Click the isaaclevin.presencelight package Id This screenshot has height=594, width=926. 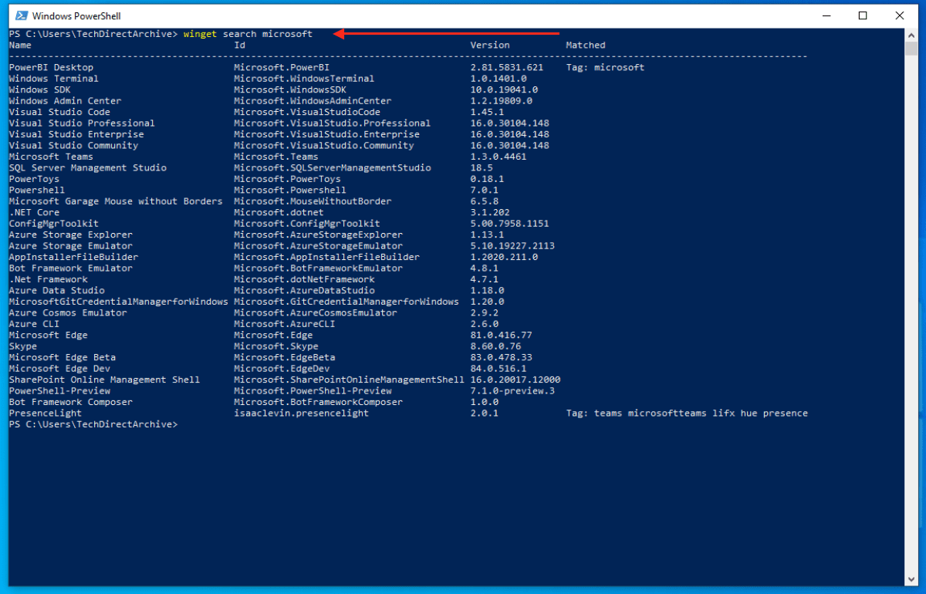point(301,413)
